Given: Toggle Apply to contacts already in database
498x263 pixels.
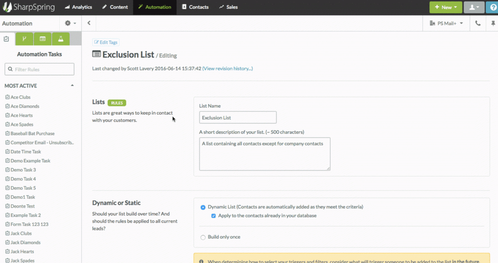Looking at the screenshot, I should click(x=213, y=216).
